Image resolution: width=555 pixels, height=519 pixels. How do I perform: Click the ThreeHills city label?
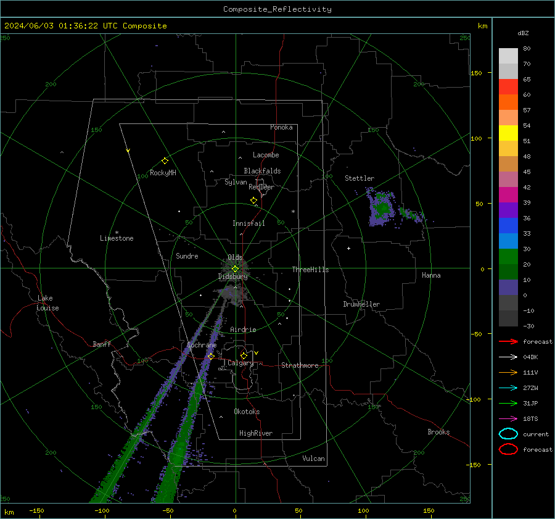click(310, 270)
